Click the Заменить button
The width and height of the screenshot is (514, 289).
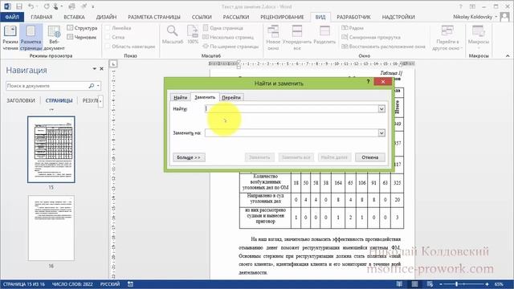259,157
